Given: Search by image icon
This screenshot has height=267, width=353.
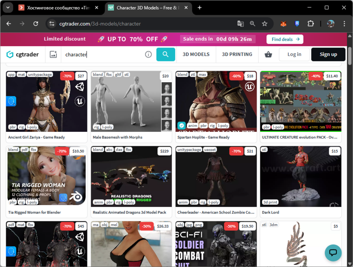Looking at the screenshot, I should coord(53,54).
